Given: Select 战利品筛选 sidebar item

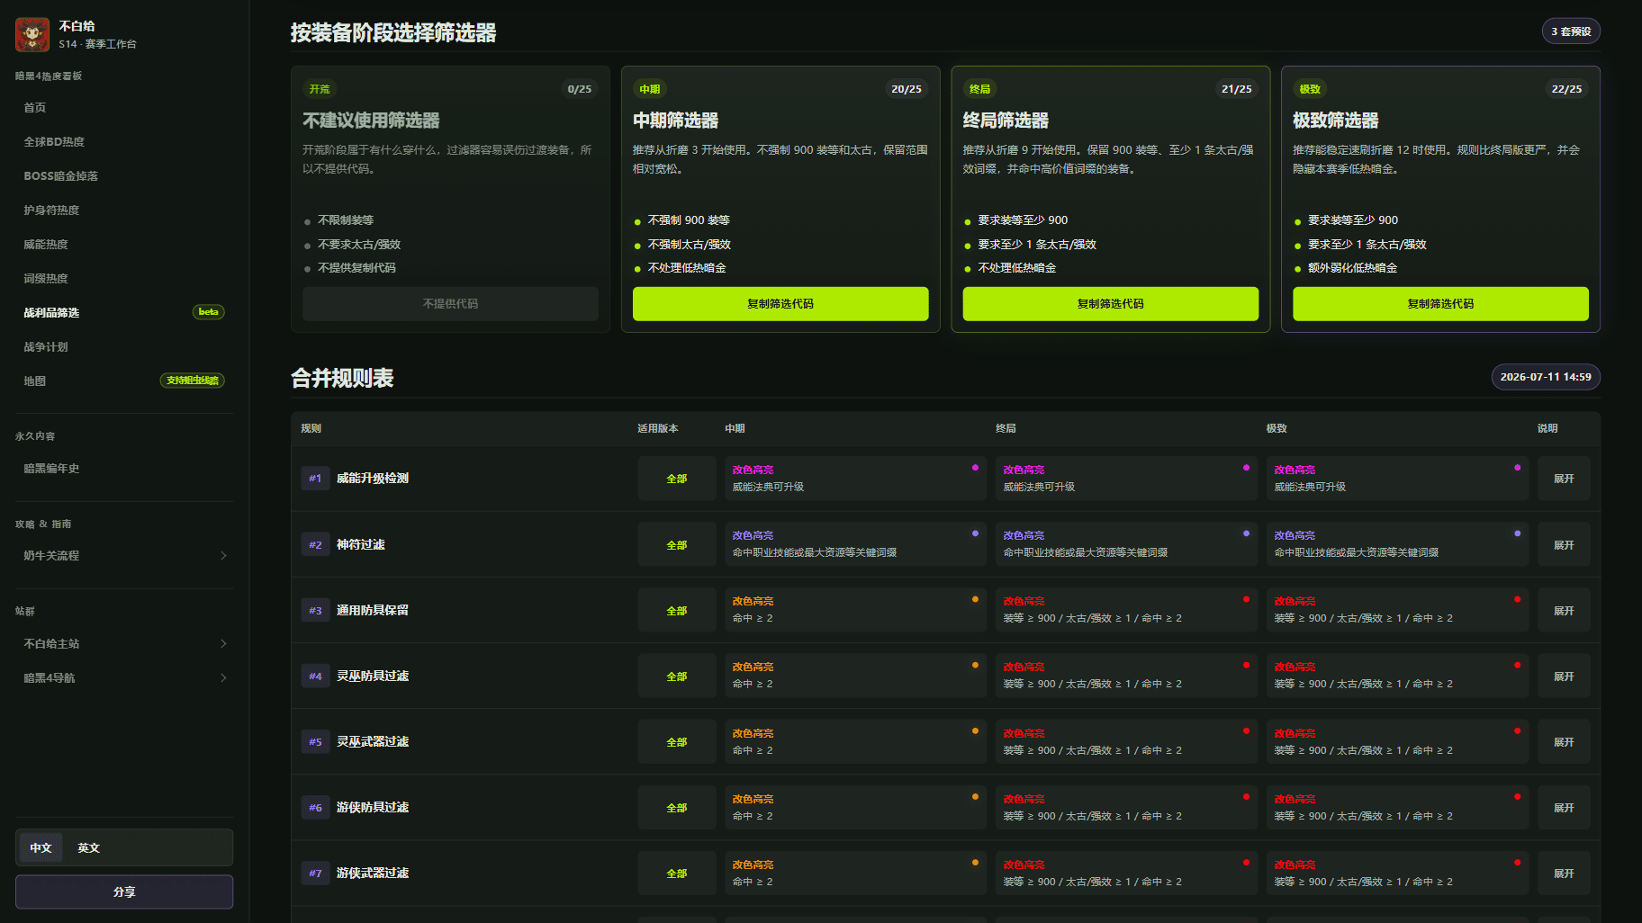Looking at the screenshot, I should click(124, 313).
